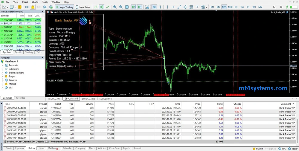Open the IDE (MetaEditor) toolbar button
Screen dimensions: 299x151
click(27, 7)
